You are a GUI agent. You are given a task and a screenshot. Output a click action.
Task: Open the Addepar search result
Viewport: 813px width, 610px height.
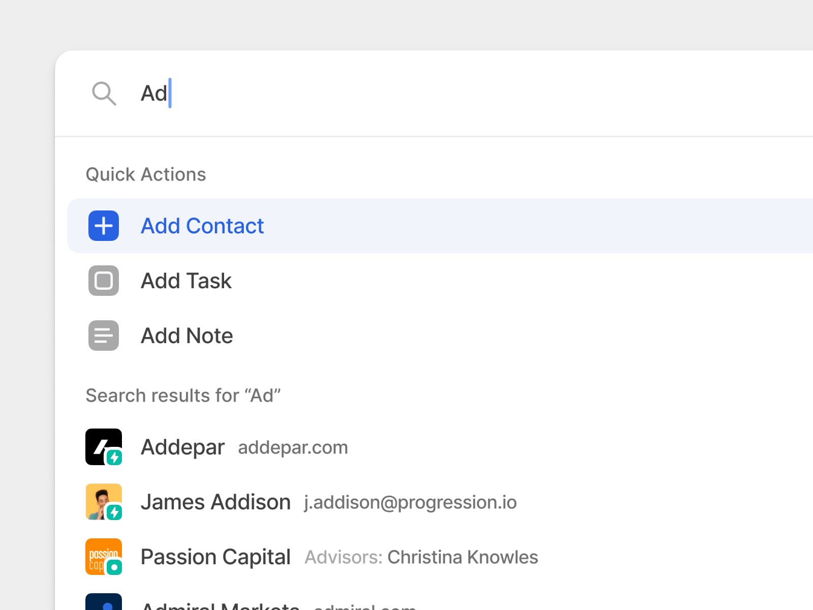(x=440, y=447)
